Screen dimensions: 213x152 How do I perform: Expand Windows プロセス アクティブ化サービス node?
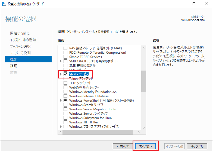tap(61, 127)
